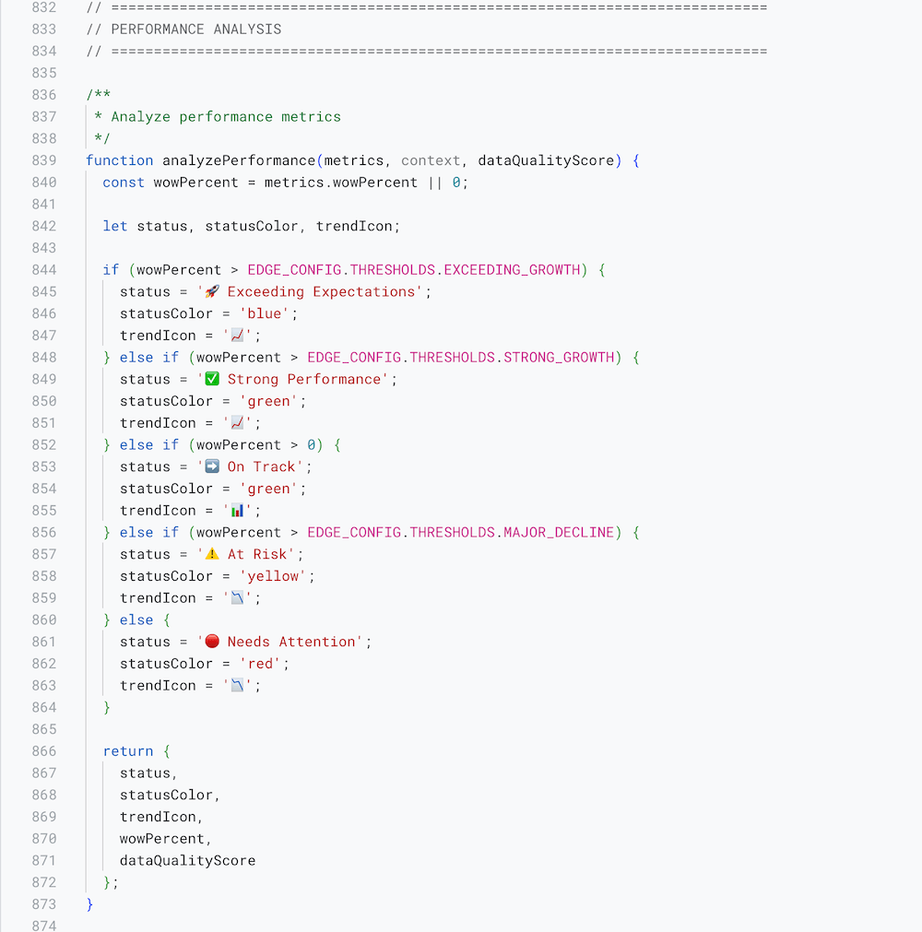Click 'green' string on line 850
This screenshot has height=932, width=922.
point(268,401)
